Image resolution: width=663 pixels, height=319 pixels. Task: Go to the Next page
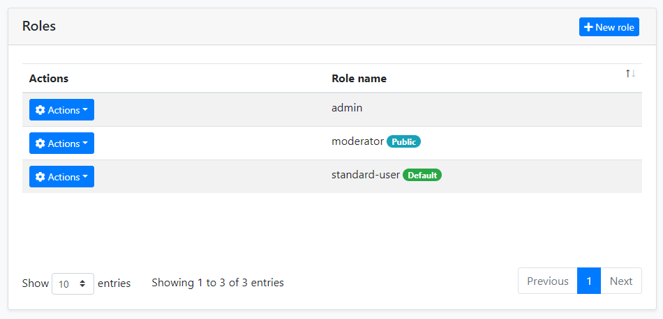[x=620, y=281]
